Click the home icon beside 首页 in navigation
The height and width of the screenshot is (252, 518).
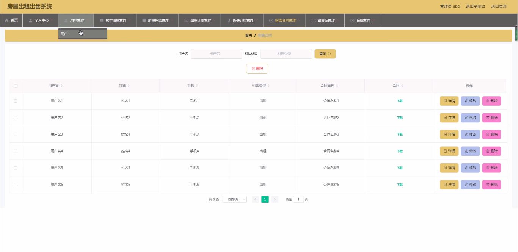point(7,20)
